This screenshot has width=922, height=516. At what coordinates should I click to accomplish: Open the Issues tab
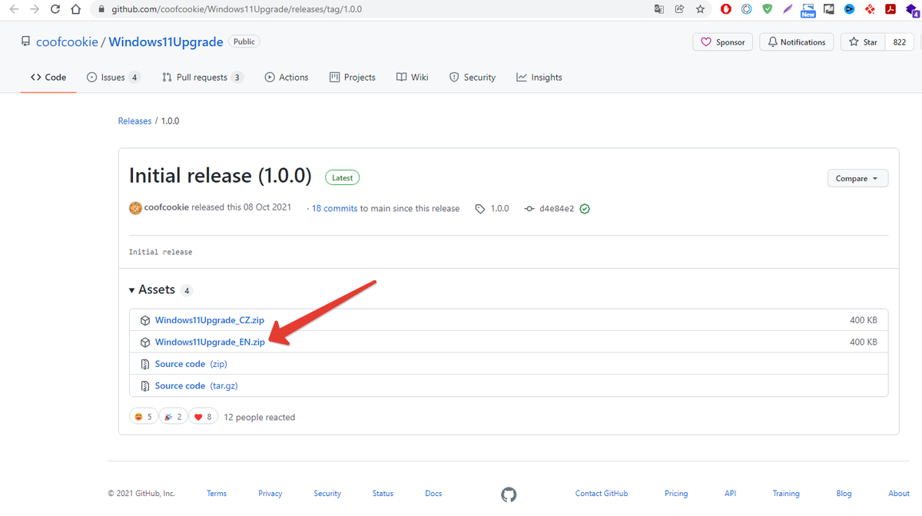(x=113, y=78)
